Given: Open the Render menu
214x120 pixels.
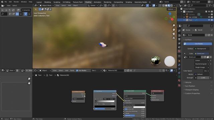Looking at the screenshot, I should [x=16, y=2].
